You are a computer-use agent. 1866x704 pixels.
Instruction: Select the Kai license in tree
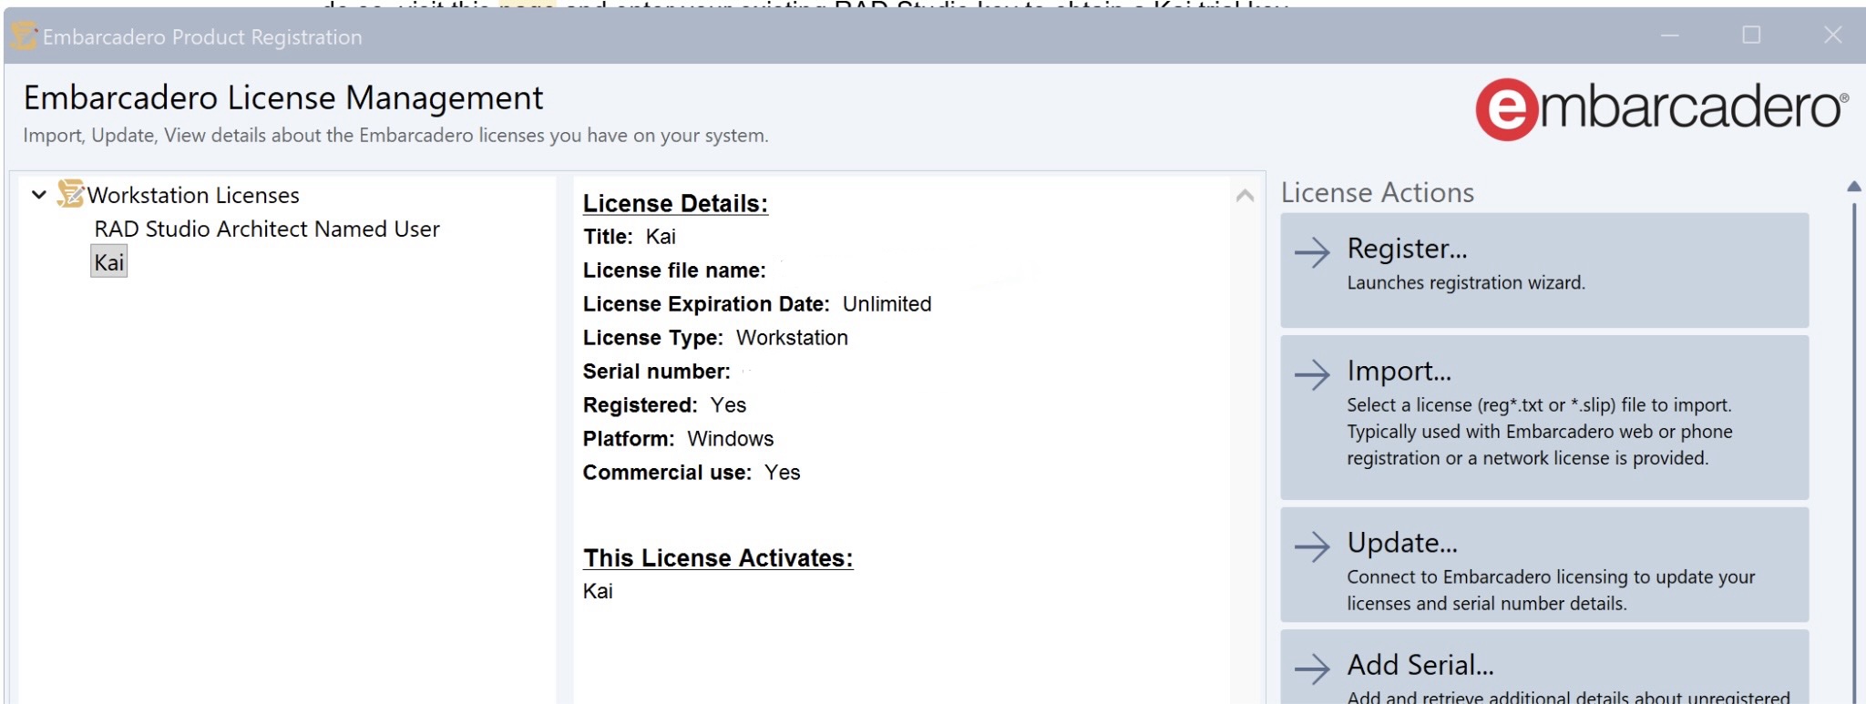[108, 262]
